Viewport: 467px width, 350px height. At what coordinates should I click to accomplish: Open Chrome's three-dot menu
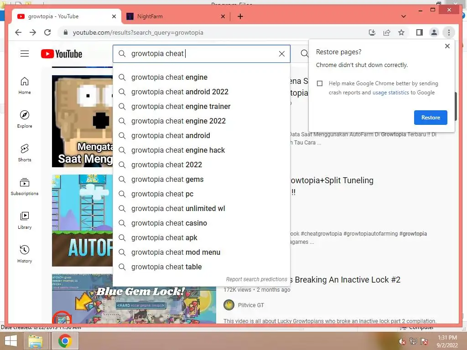pos(449,32)
